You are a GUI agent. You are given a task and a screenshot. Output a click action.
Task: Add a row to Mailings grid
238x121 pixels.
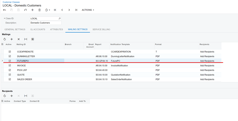(x=12, y=39)
